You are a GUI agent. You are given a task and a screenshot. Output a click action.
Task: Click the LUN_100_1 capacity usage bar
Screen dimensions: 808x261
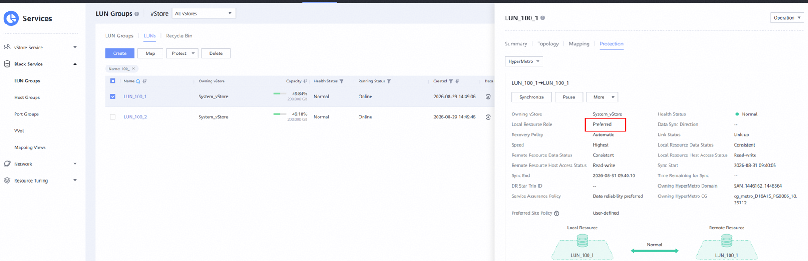point(280,94)
